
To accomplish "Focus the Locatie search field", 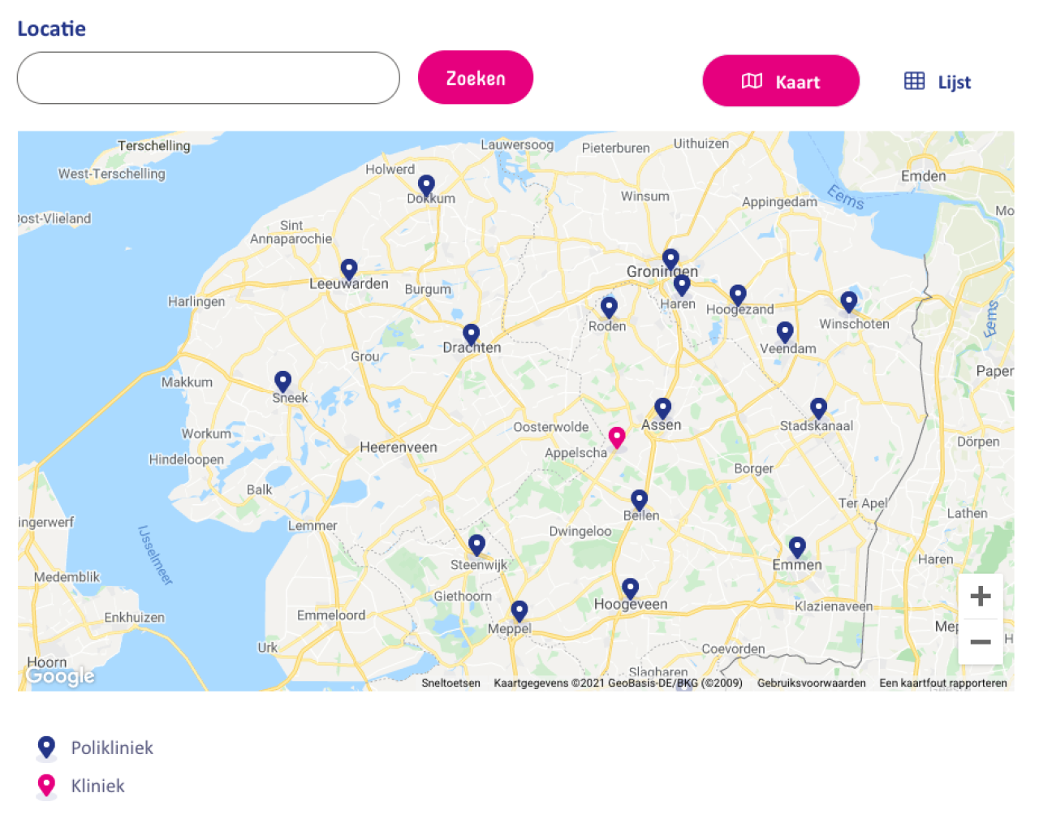I will pos(208,78).
